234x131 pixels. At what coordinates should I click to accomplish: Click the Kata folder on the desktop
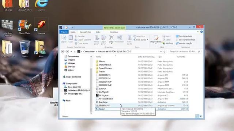pos(41,49)
